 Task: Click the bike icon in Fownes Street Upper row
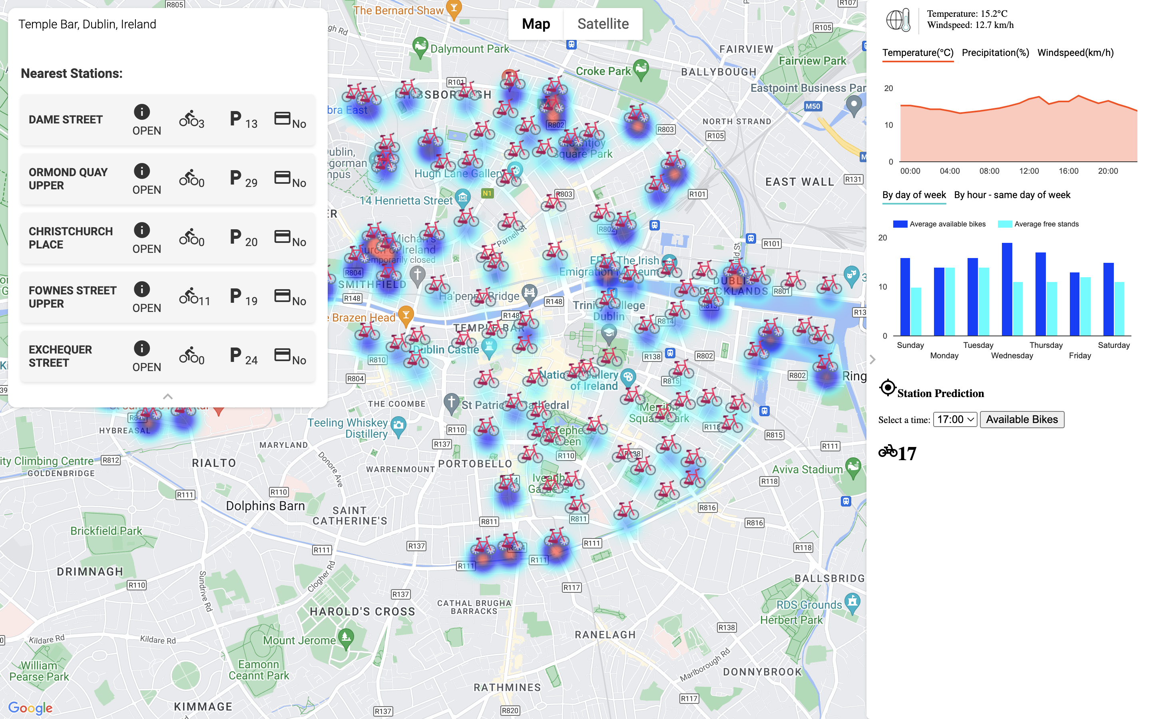189,296
